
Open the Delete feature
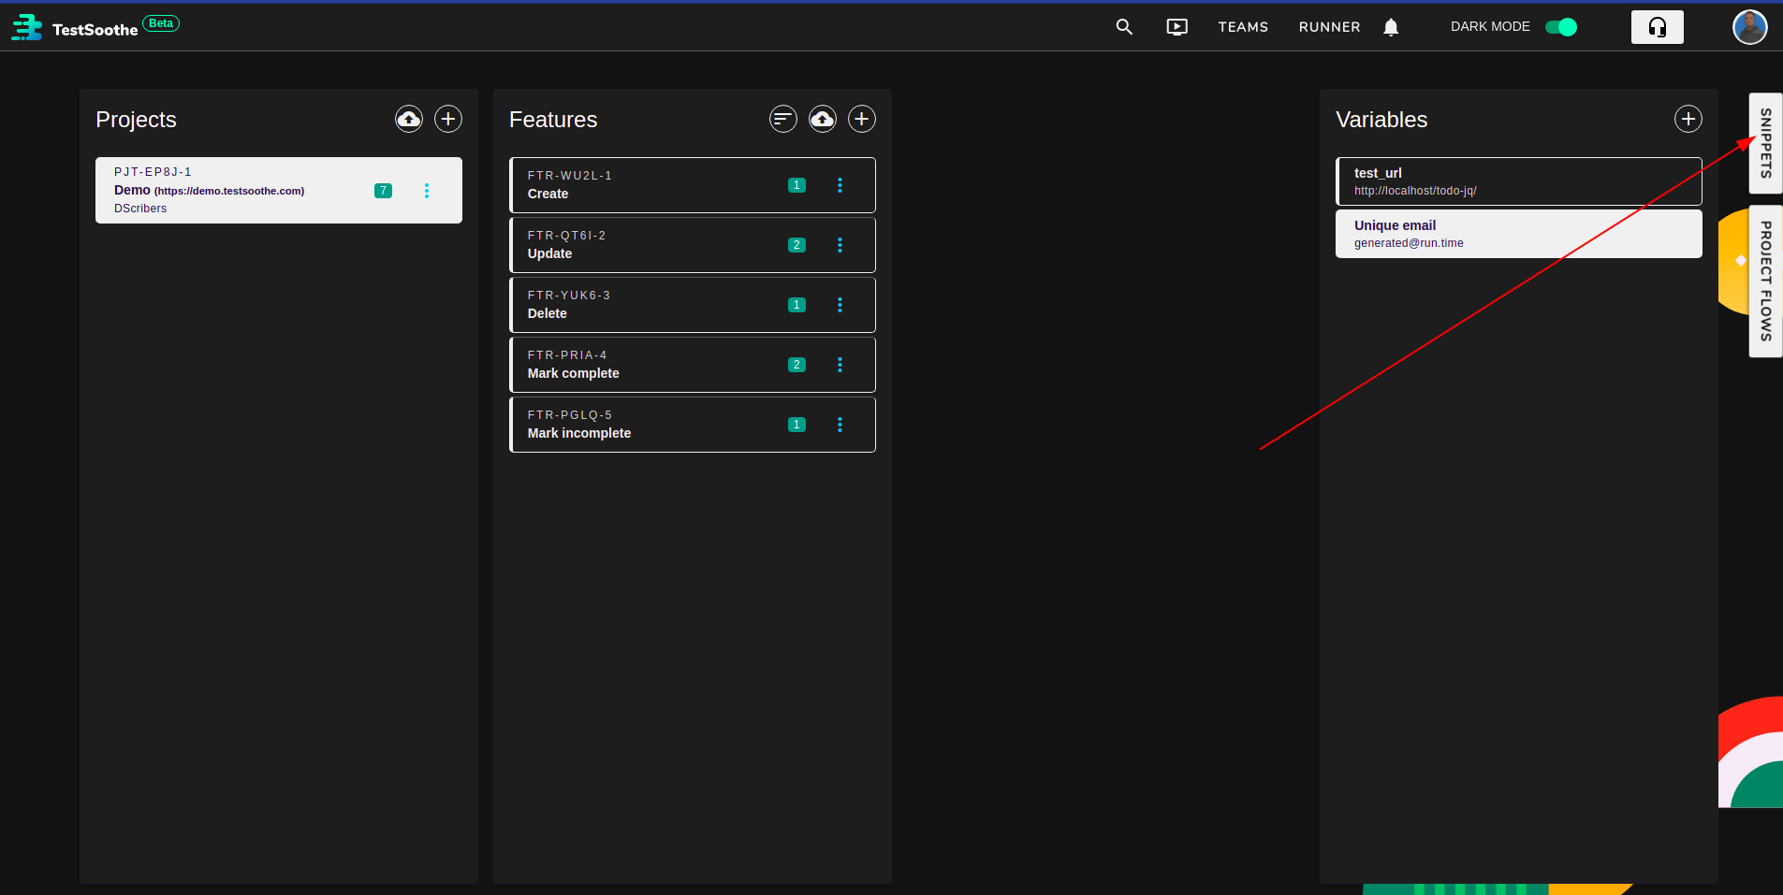click(693, 305)
